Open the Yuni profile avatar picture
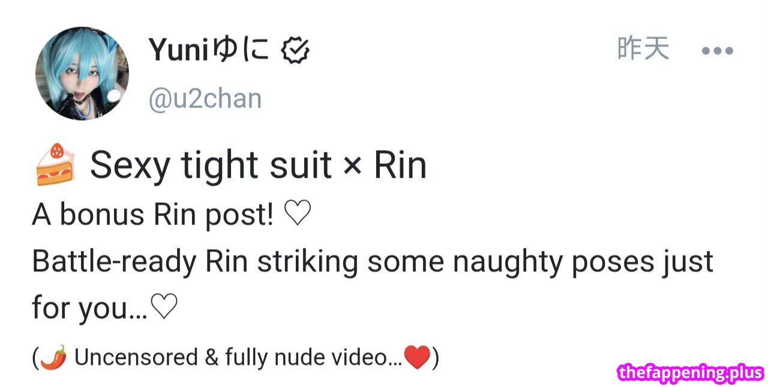Screen dimensions: 768x387 (x=82, y=73)
